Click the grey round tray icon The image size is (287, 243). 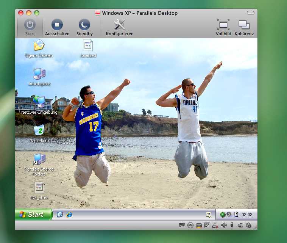229,214
